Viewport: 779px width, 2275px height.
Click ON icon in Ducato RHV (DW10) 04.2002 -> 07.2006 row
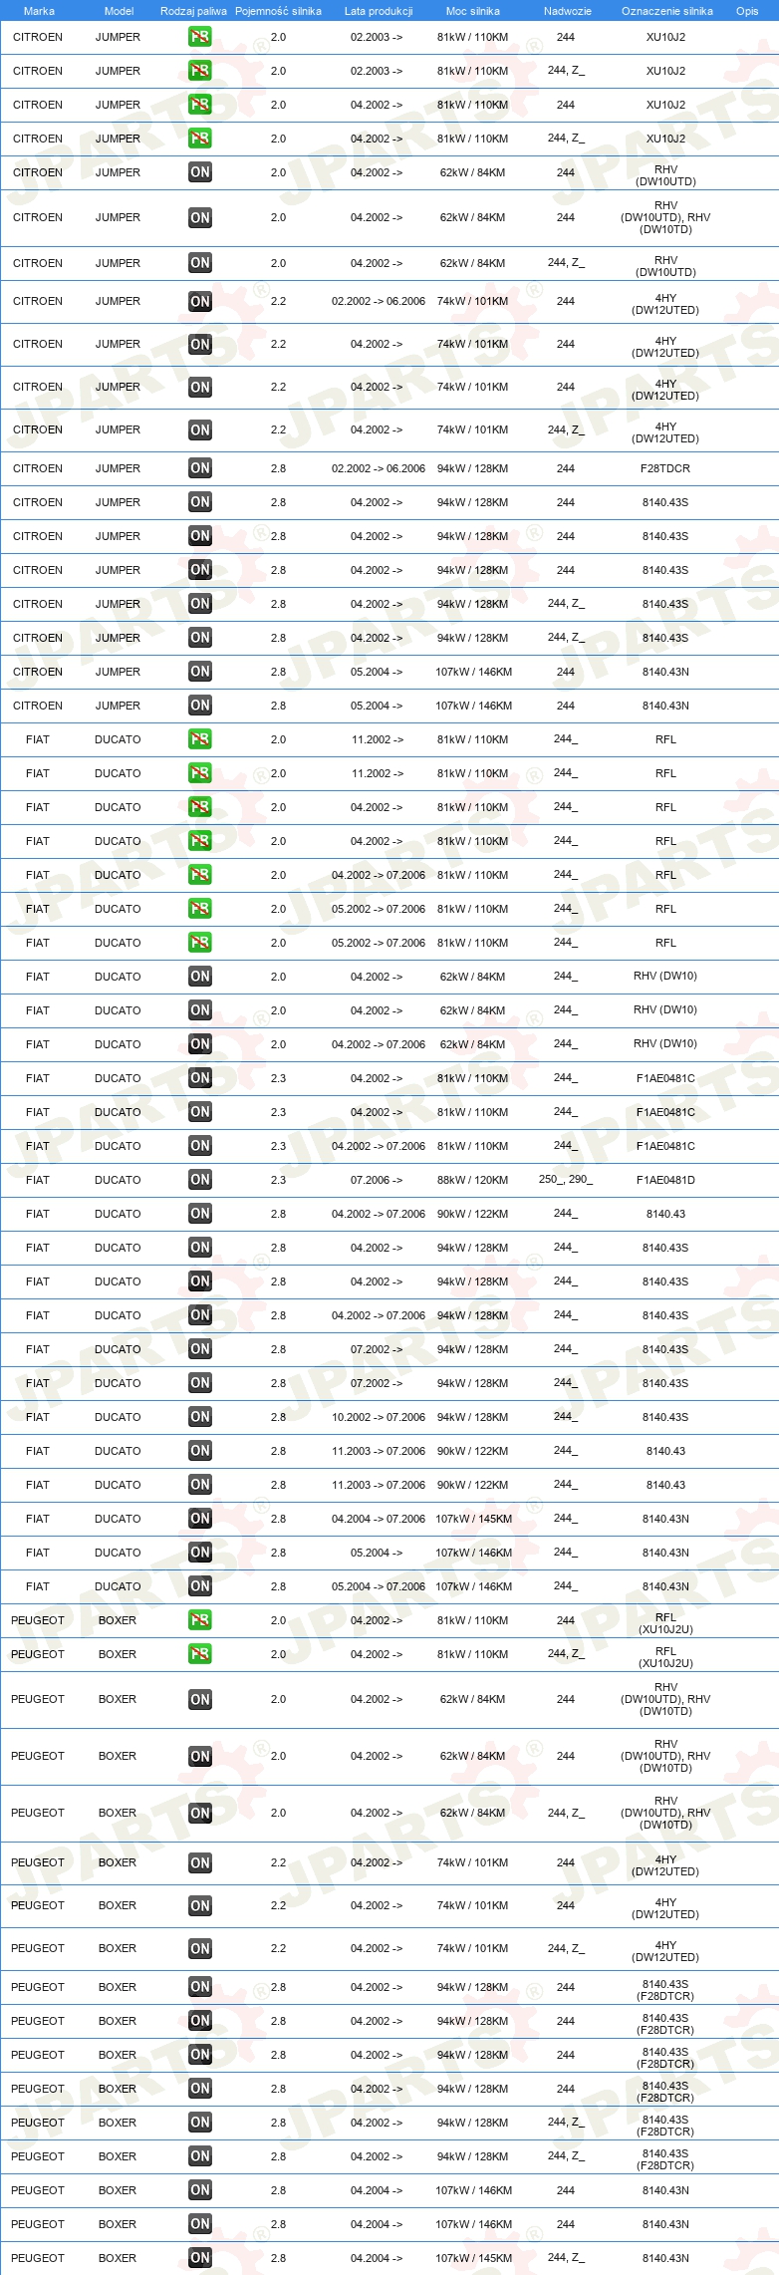[x=200, y=1044]
